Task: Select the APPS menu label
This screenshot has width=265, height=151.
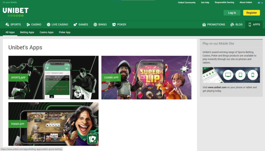Action: [256, 25]
